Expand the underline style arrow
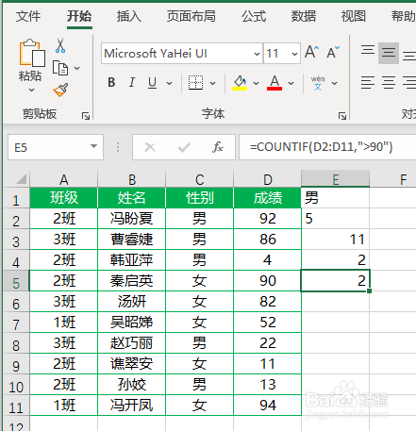The height and width of the screenshot is (431, 416). 170,83
